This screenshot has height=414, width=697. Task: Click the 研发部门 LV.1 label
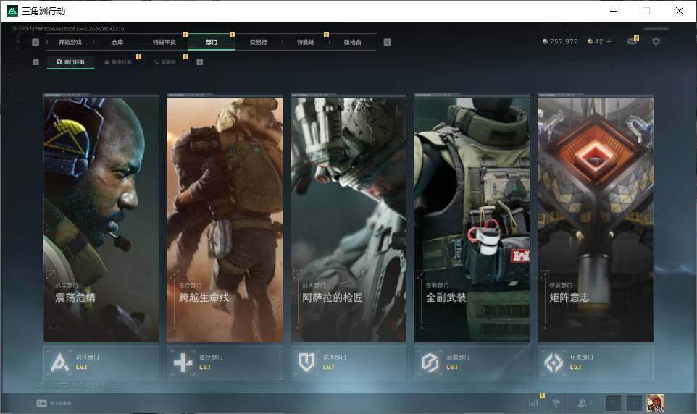(x=576, y=368)
